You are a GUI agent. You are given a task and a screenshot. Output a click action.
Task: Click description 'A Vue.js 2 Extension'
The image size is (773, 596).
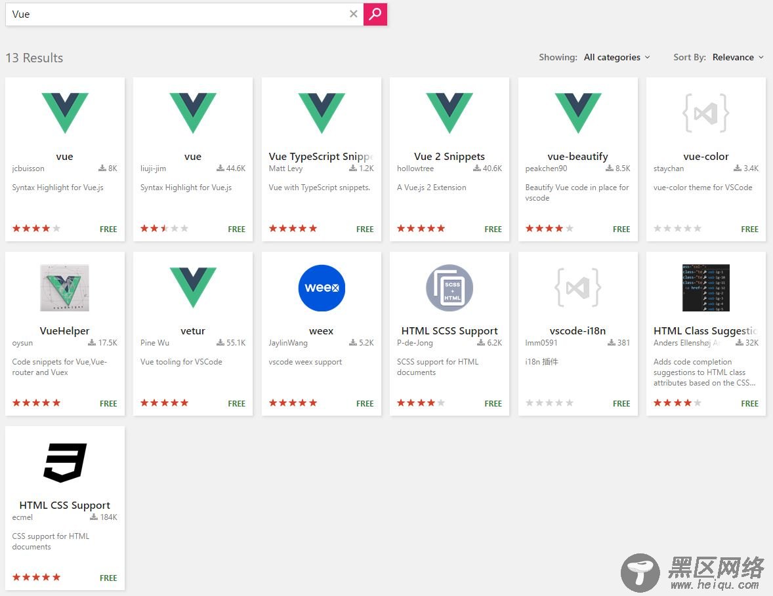431,188
